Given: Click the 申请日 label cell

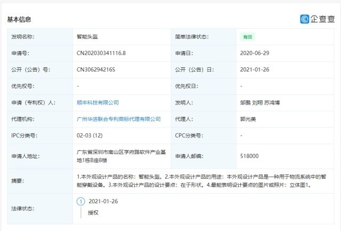Looking at the screenshot, I should point(204,53).
